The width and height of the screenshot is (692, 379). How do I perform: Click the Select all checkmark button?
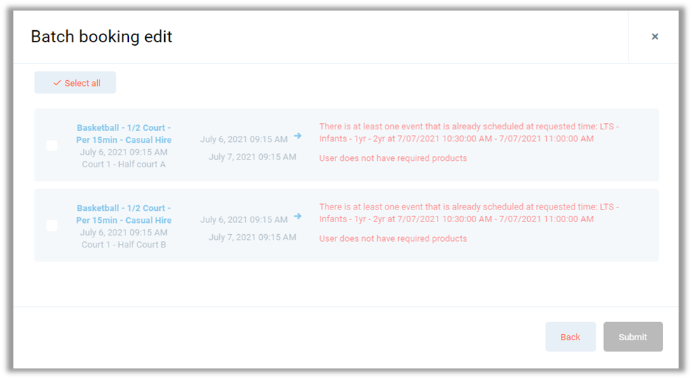point(75,83)
